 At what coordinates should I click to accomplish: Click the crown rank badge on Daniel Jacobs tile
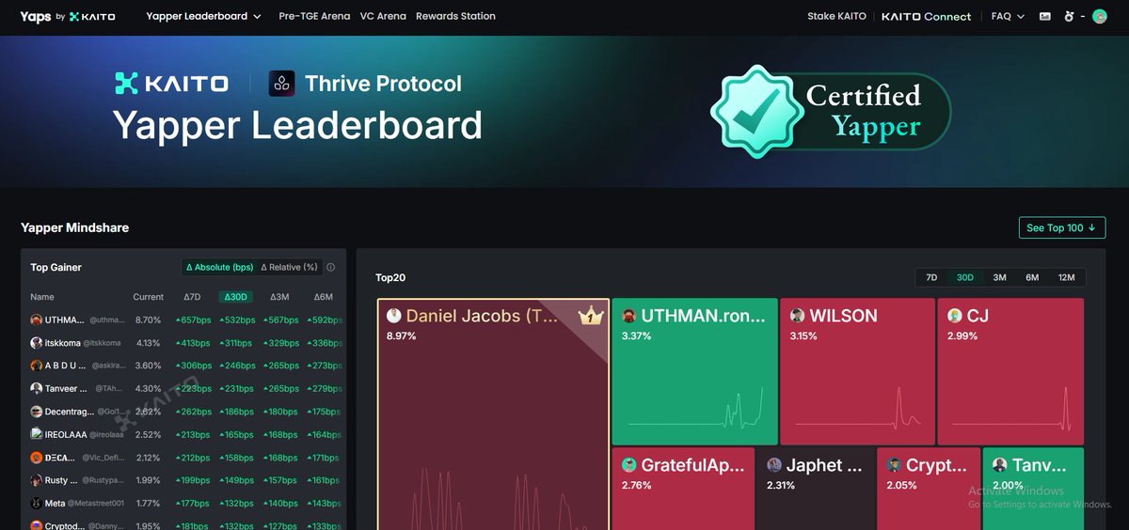tap(590, 317)
